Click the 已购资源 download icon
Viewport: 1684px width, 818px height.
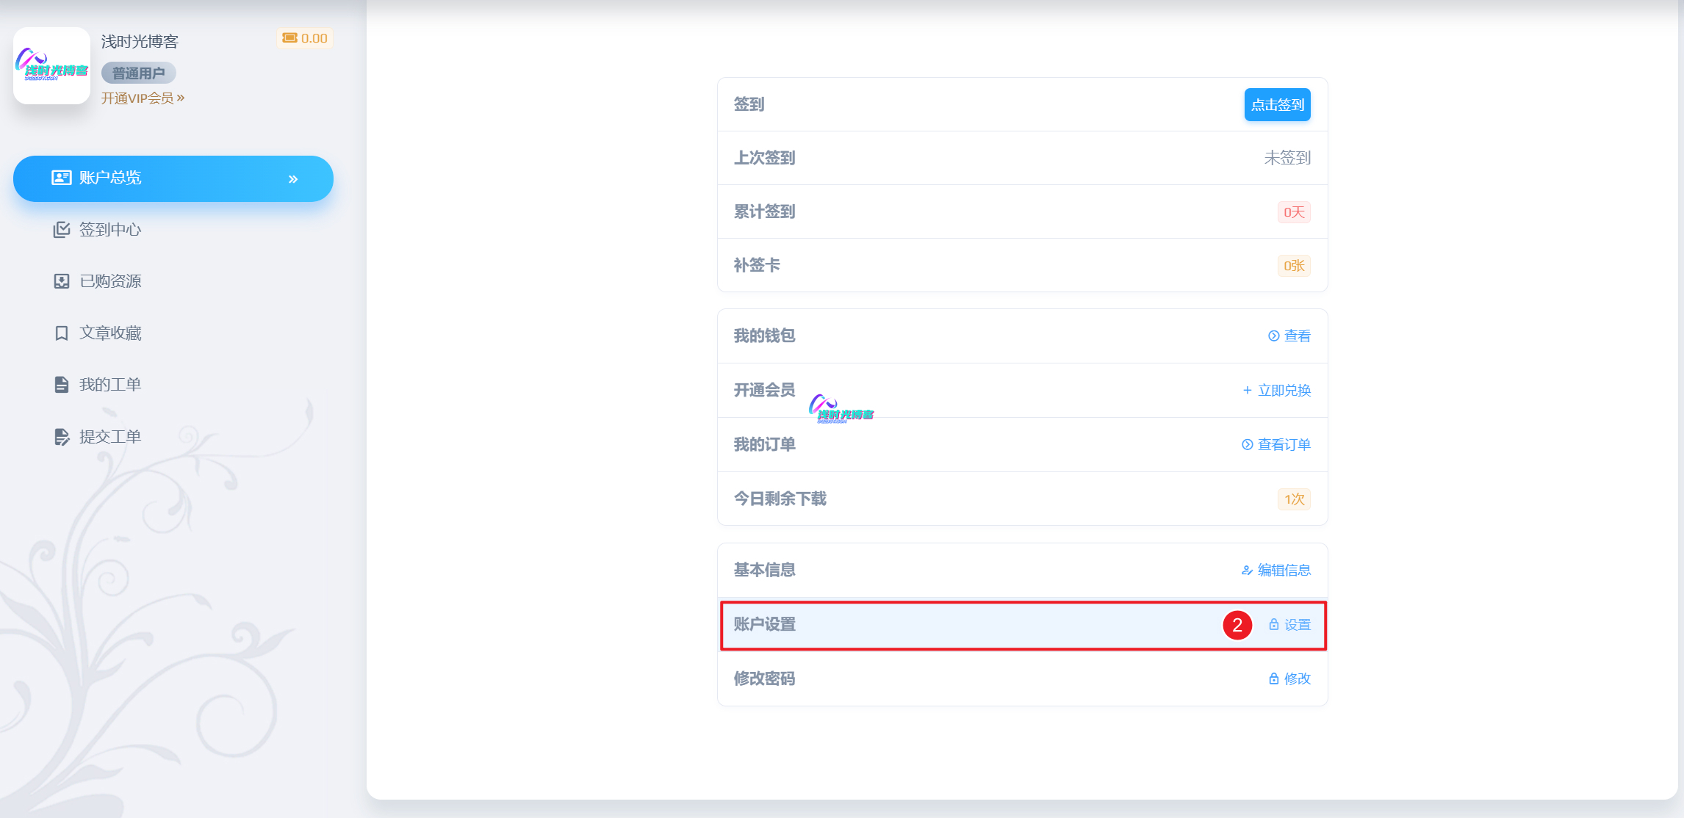62,281
